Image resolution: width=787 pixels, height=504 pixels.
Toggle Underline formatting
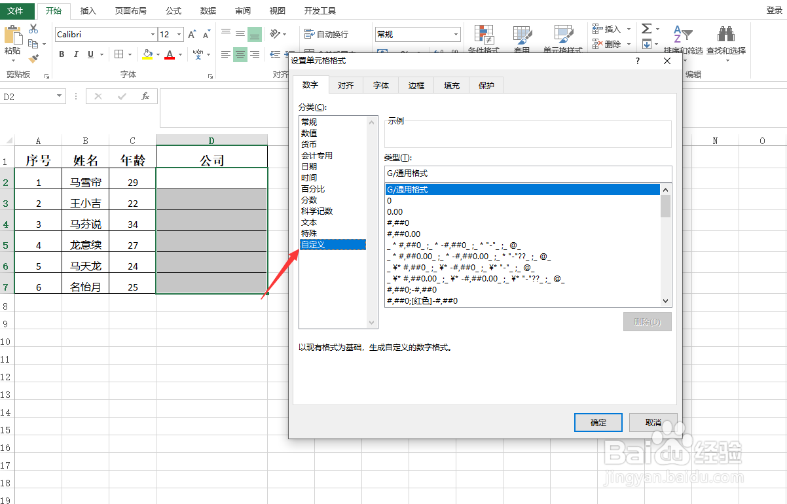(x=90, y=54)
